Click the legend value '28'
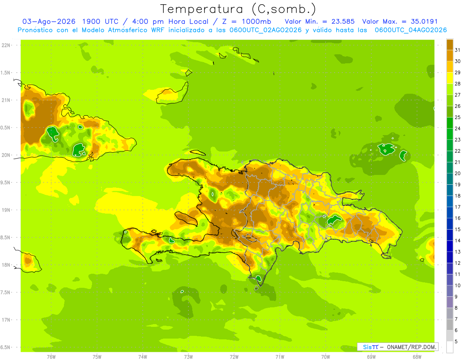468x362 pixels. point(457,84)
